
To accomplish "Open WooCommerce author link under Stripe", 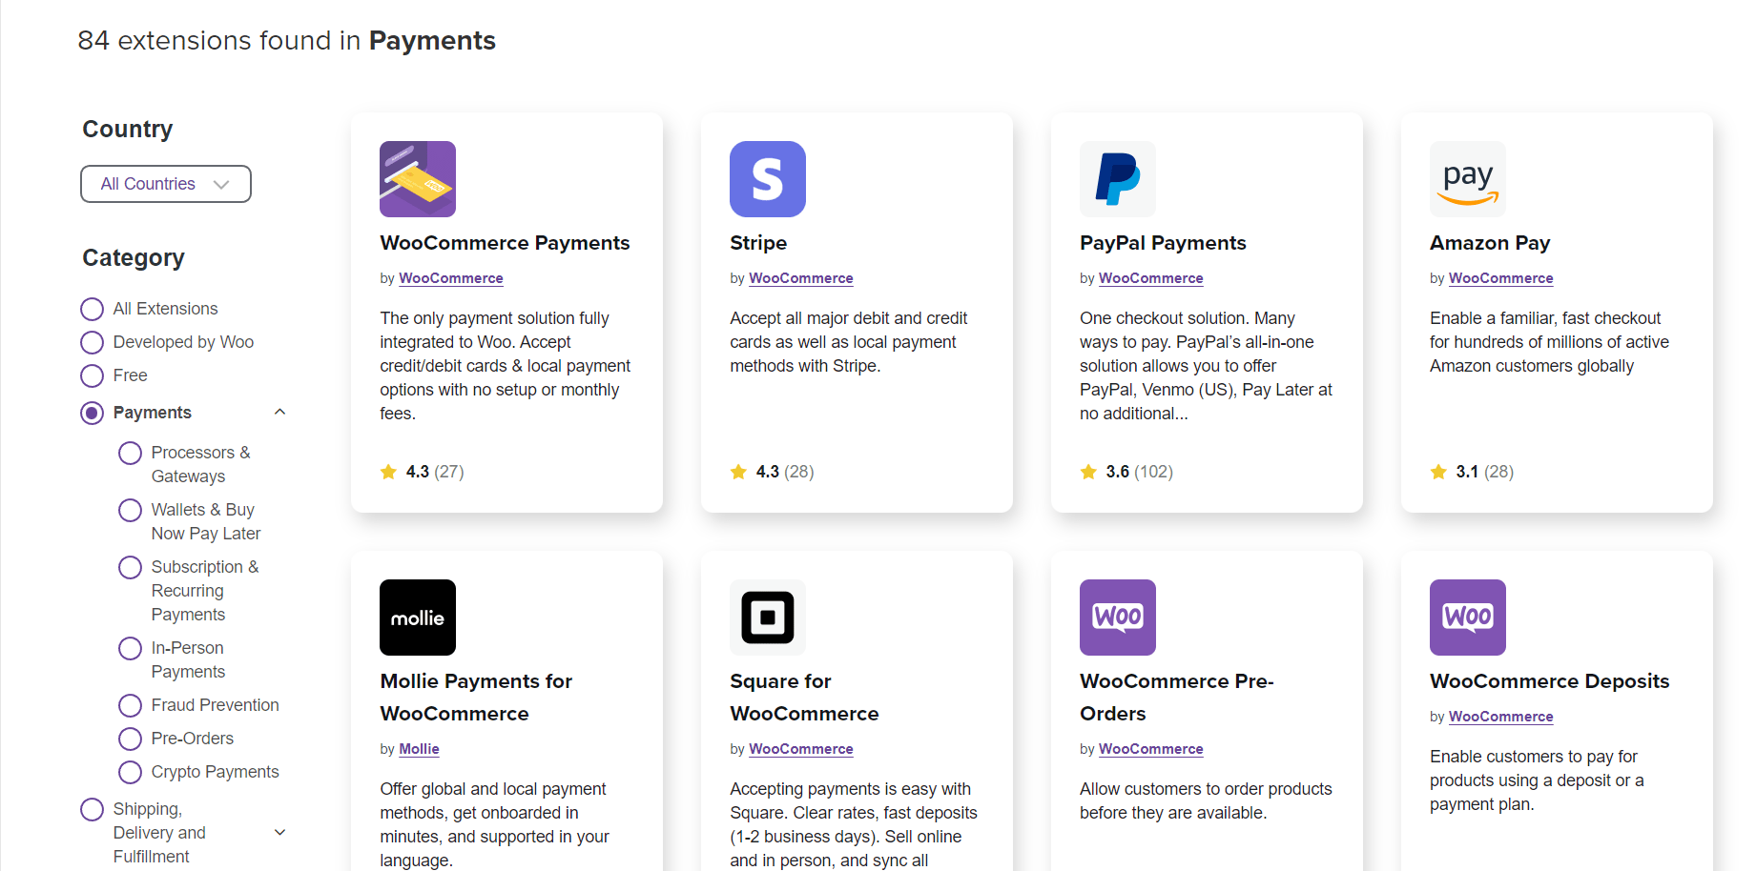I will (x=801, y=278).
